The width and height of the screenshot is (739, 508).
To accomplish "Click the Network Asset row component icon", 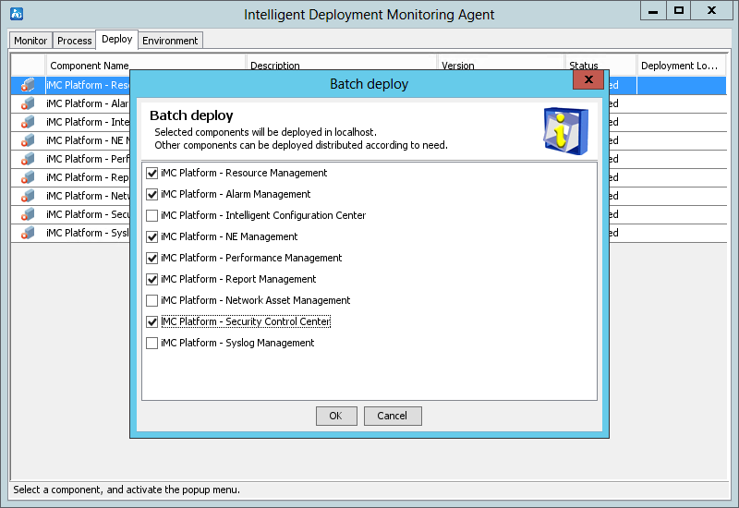I will coord(28,196).
